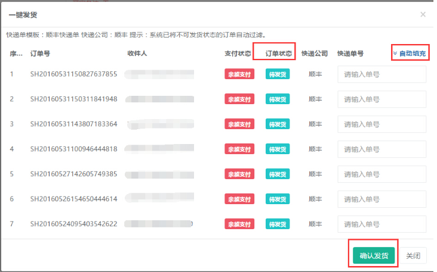Click the 快递单号 column header

click(350, 54)
